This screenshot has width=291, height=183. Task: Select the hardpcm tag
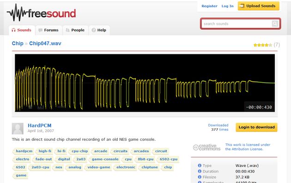coord(24,151)
